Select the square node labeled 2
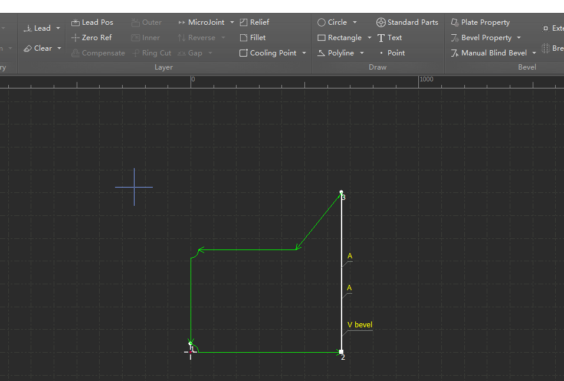Viewport: 564px width, 381px height. [x=342, y=352]
